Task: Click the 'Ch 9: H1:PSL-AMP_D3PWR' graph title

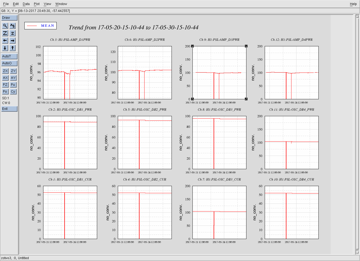Action: click(x=219, y=40)
